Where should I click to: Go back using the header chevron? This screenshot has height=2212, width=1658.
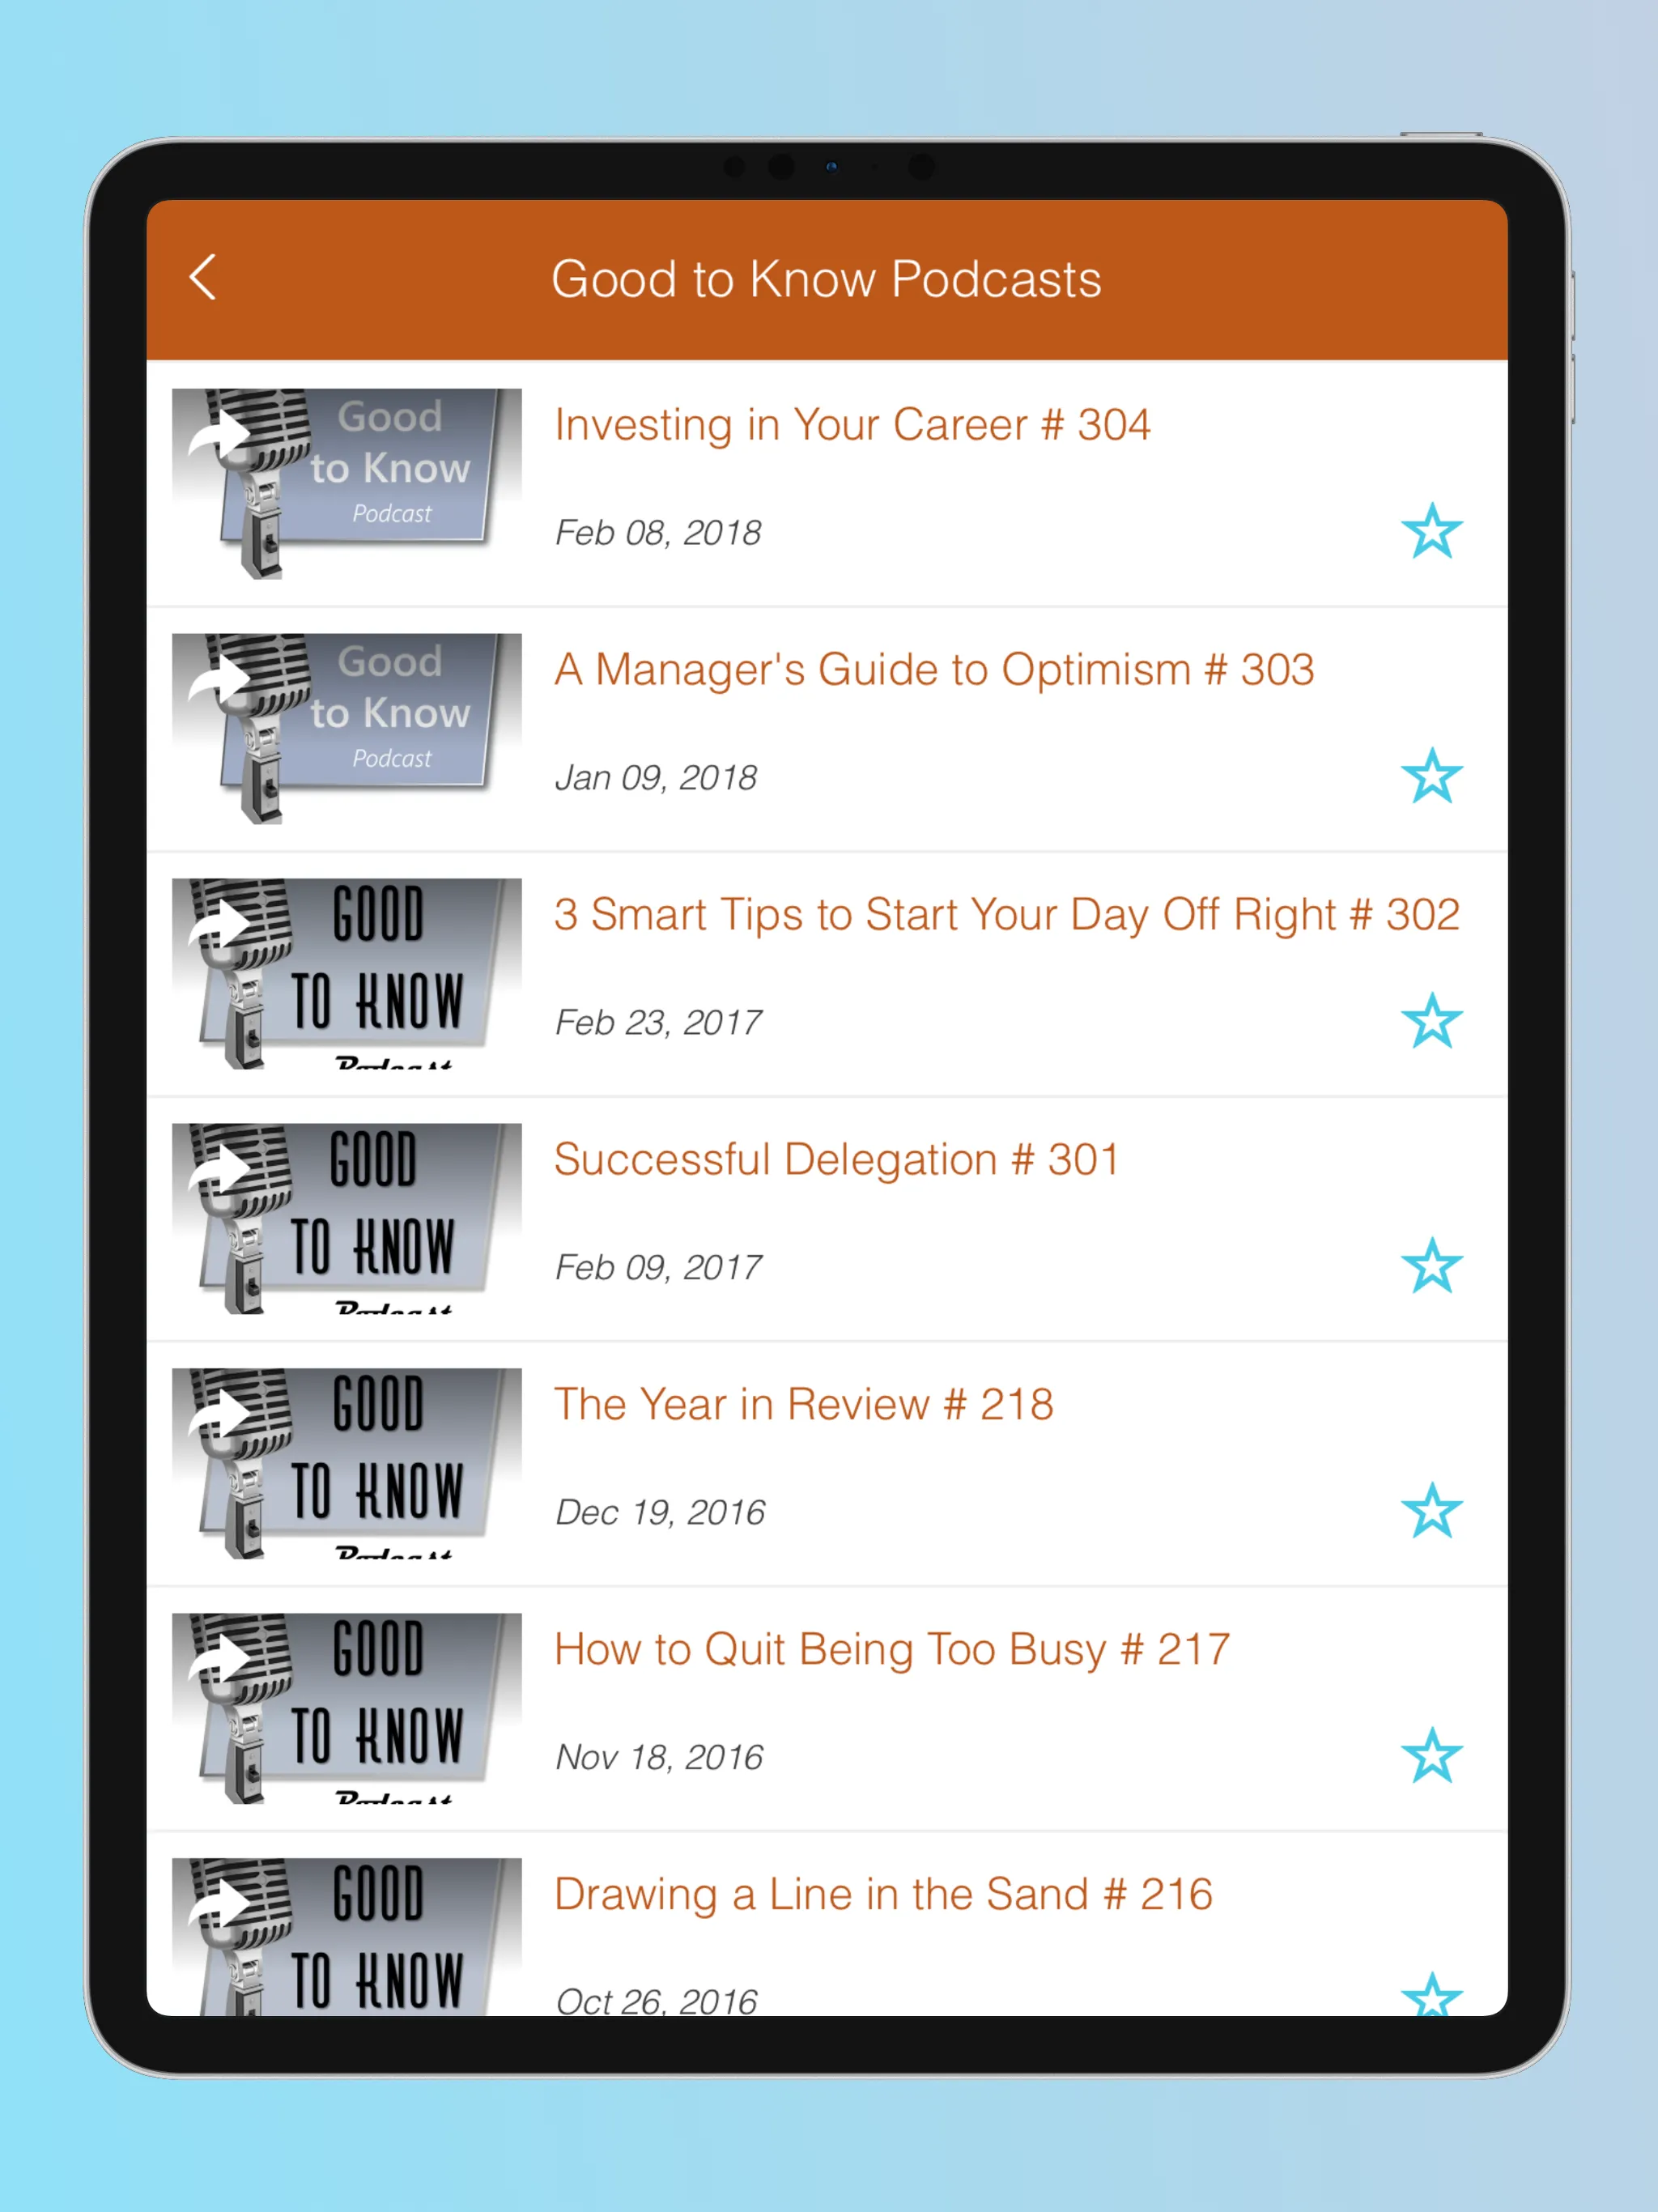pos(203,277)
